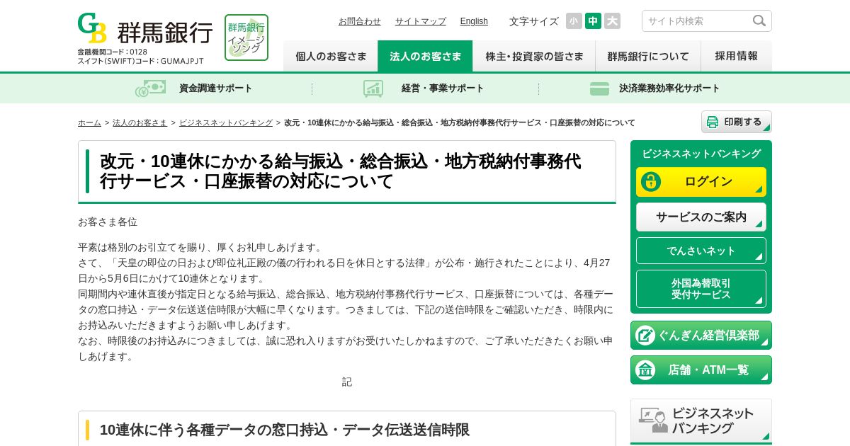850x446 pixels.
Task: Click the search magnifier icon
Action: (x=759, y=21)
